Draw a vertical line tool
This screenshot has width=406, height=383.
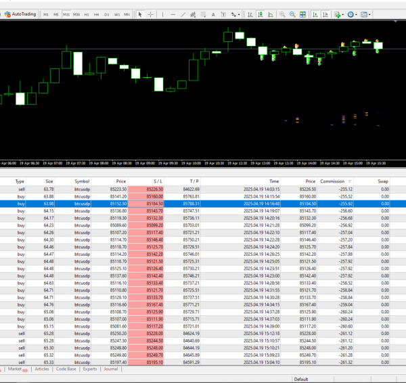[162, 14]
